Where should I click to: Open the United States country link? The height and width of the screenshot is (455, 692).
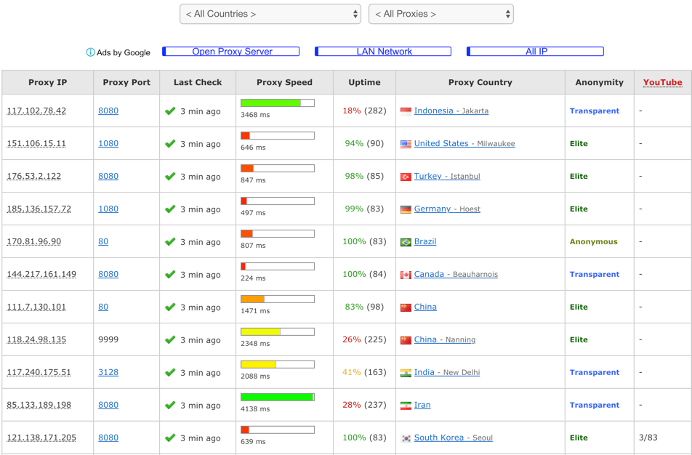(x=441, y=143)
